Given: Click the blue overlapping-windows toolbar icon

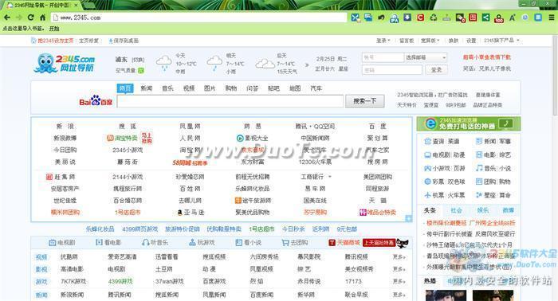Looking at the screenshot, I should (368, 18).
